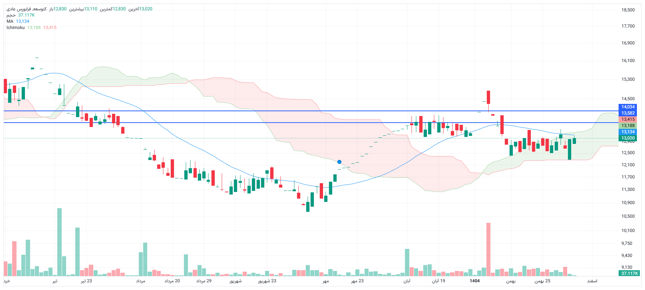The height and width of the screenshot is (290, 645).
Task: Click the 13,020 last price tag
Action: click(628, 138)
